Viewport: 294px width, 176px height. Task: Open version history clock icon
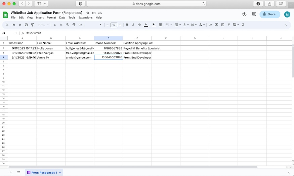pos(244,14)
